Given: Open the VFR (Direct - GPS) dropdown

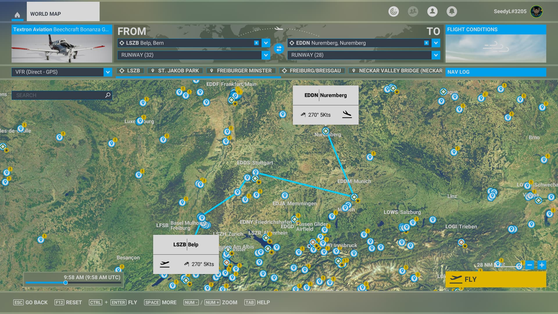Looking at the screenshot, I should pyautogui.click(x=108, y=72).
